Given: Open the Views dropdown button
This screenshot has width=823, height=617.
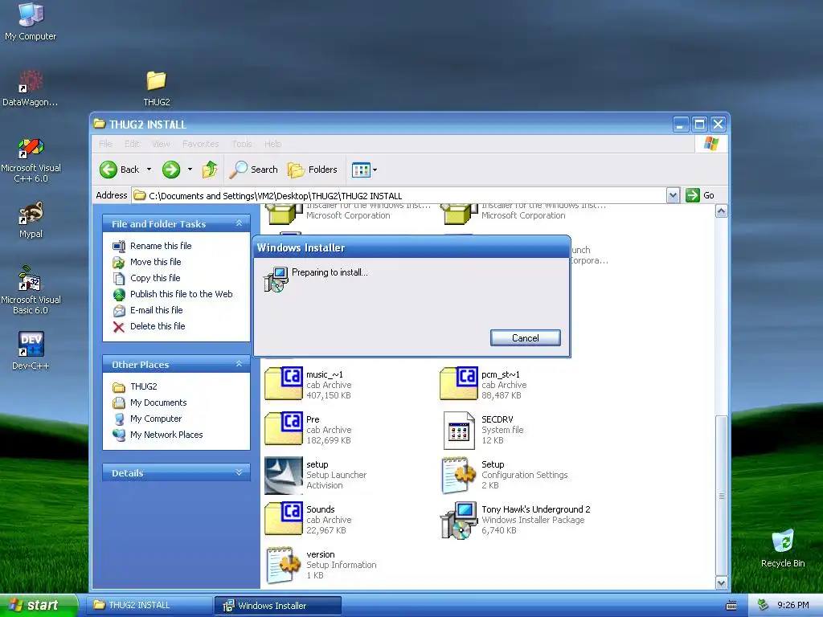Looking at the screenshot, I should [x=364, y=170].
